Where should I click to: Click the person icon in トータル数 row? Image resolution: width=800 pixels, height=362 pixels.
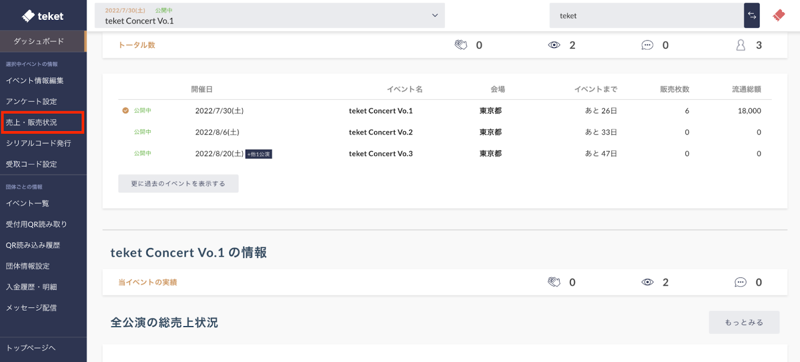740,45
